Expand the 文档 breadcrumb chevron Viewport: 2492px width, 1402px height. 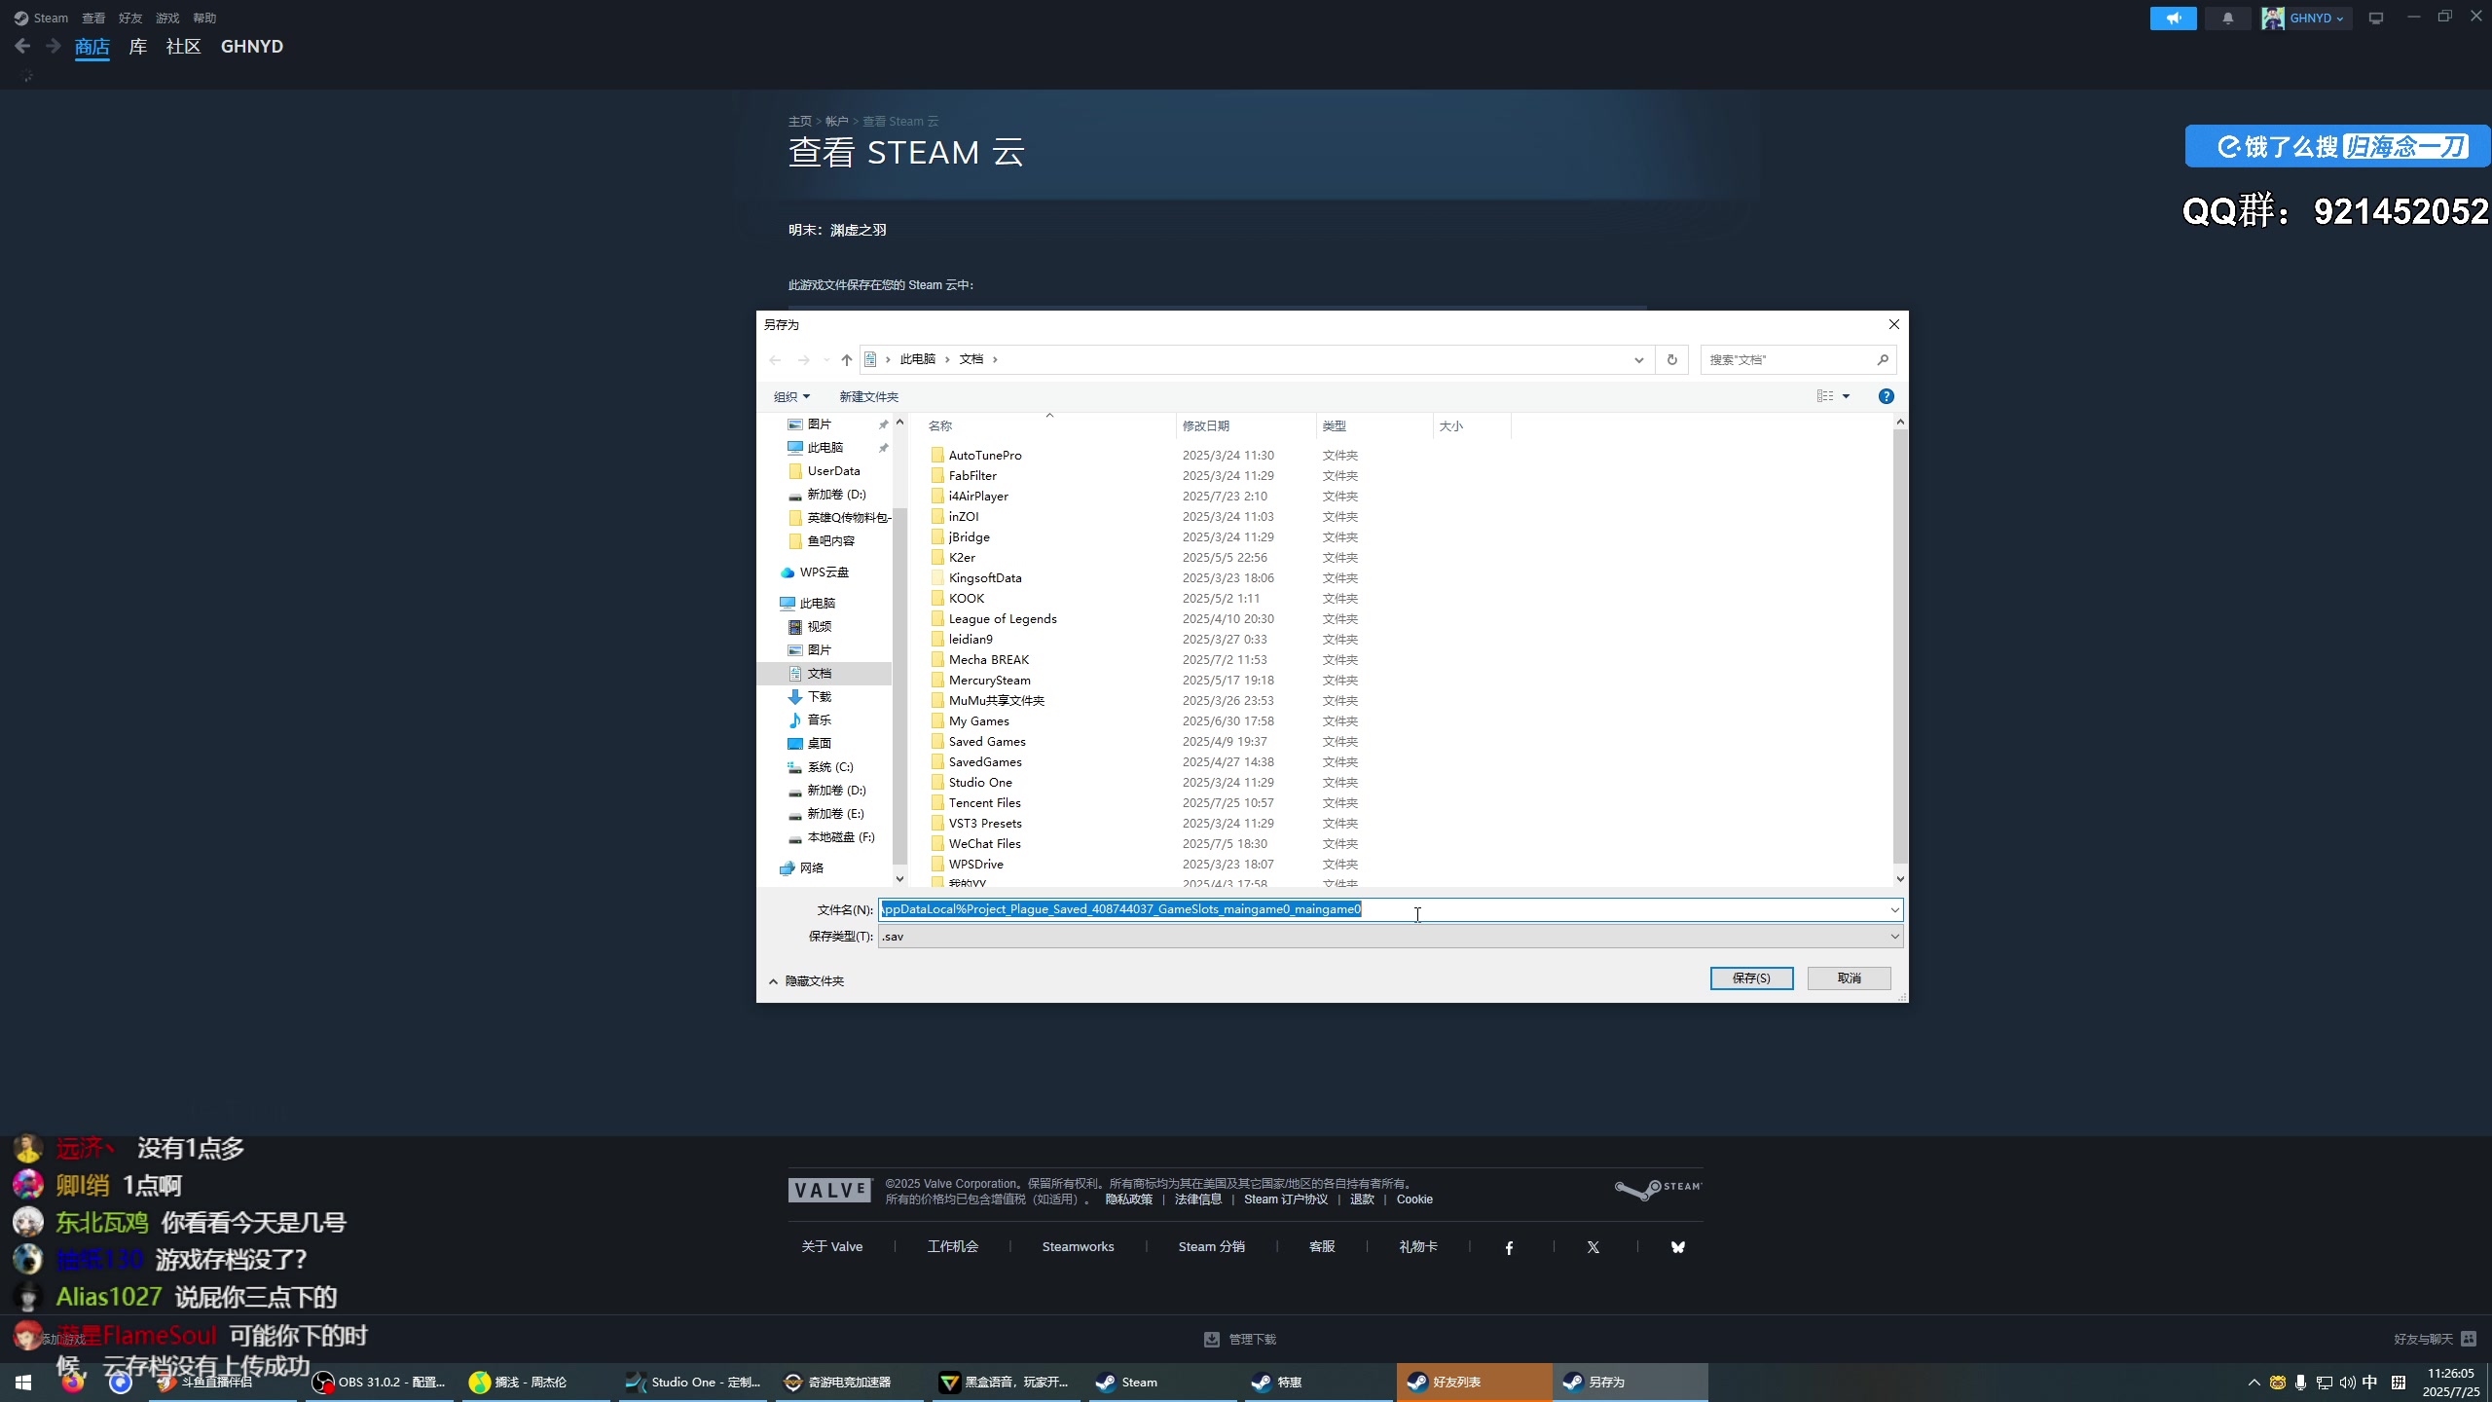pos(995,359)
